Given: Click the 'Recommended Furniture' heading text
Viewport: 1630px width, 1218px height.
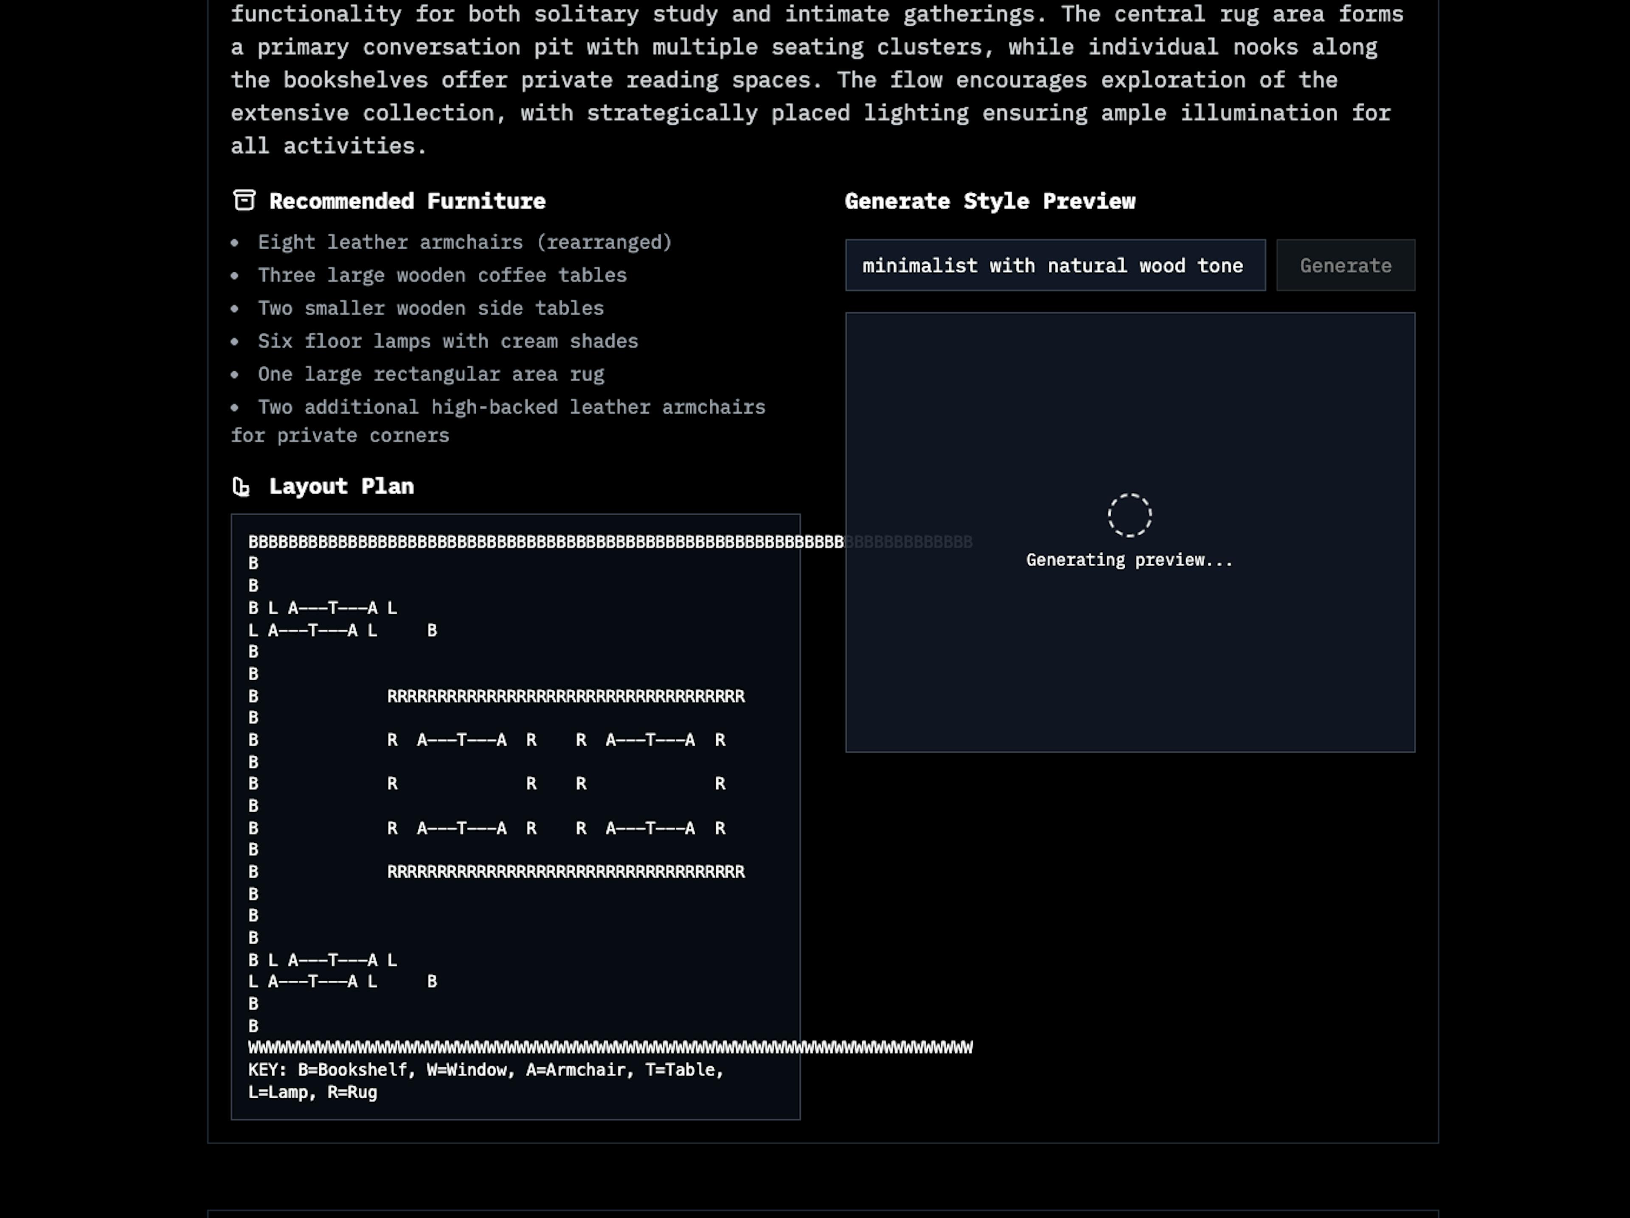Looking at the screenshot, I should (407, 201).
